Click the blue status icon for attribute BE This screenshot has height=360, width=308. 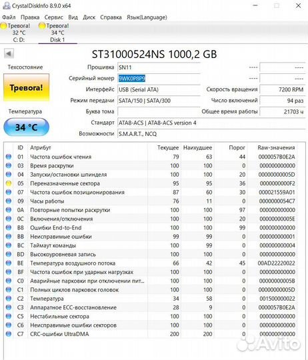9,263
